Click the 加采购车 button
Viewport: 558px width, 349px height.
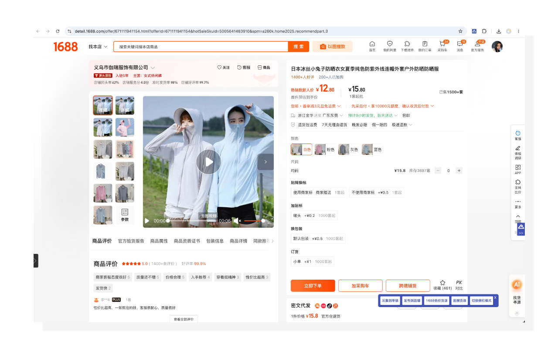click(361, 286)
